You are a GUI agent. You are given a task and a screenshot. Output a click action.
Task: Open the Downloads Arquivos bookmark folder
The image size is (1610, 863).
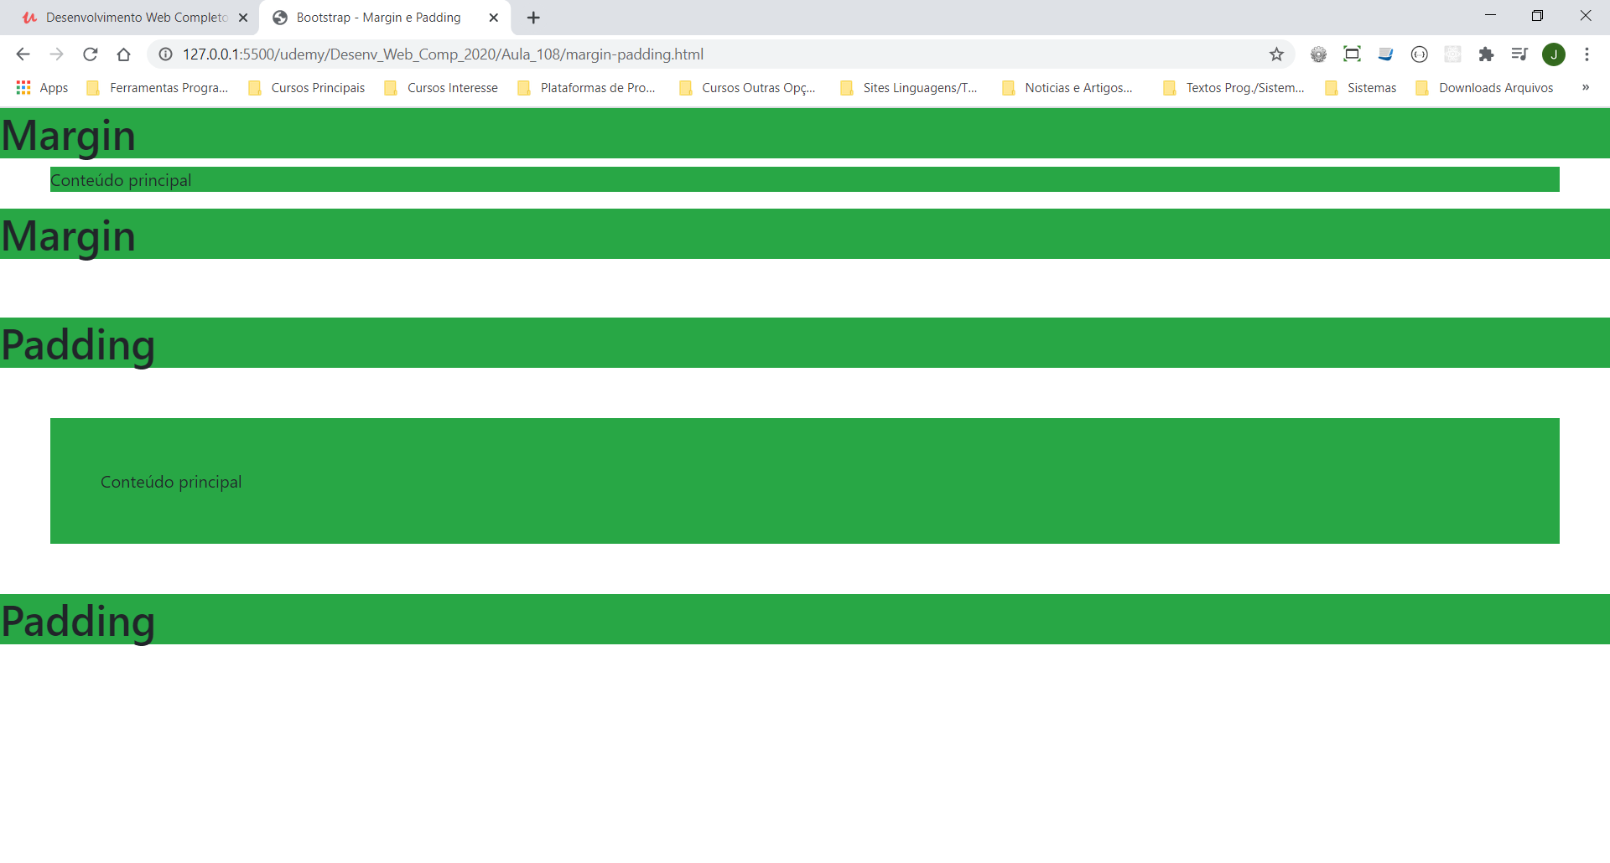point(1485,88)
